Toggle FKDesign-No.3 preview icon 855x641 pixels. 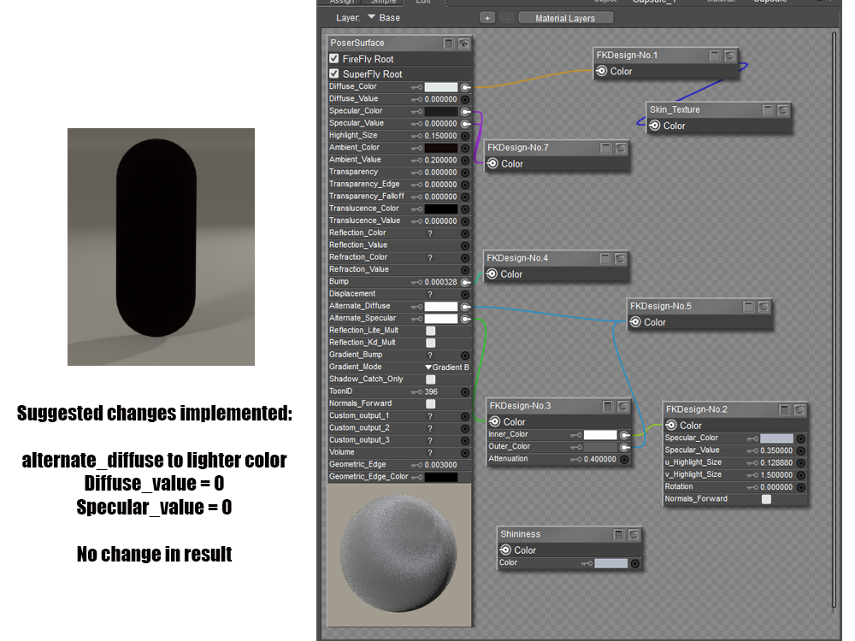(x=622, y=406)
